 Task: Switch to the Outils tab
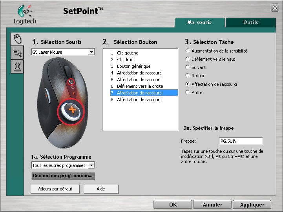click(x=251, y=22)
